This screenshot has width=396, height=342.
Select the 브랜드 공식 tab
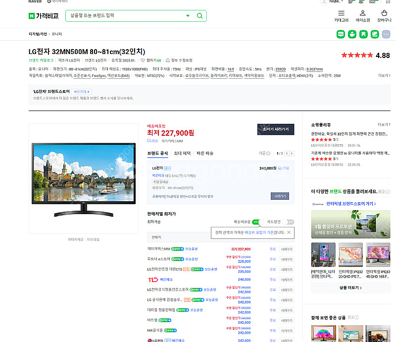click(157, 153)
